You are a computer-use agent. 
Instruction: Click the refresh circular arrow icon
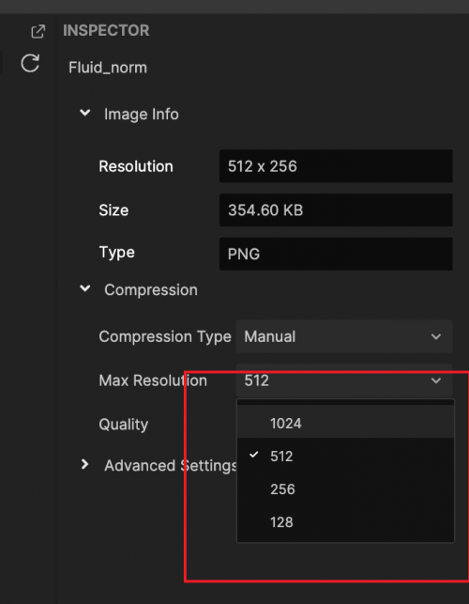[30, 63]
